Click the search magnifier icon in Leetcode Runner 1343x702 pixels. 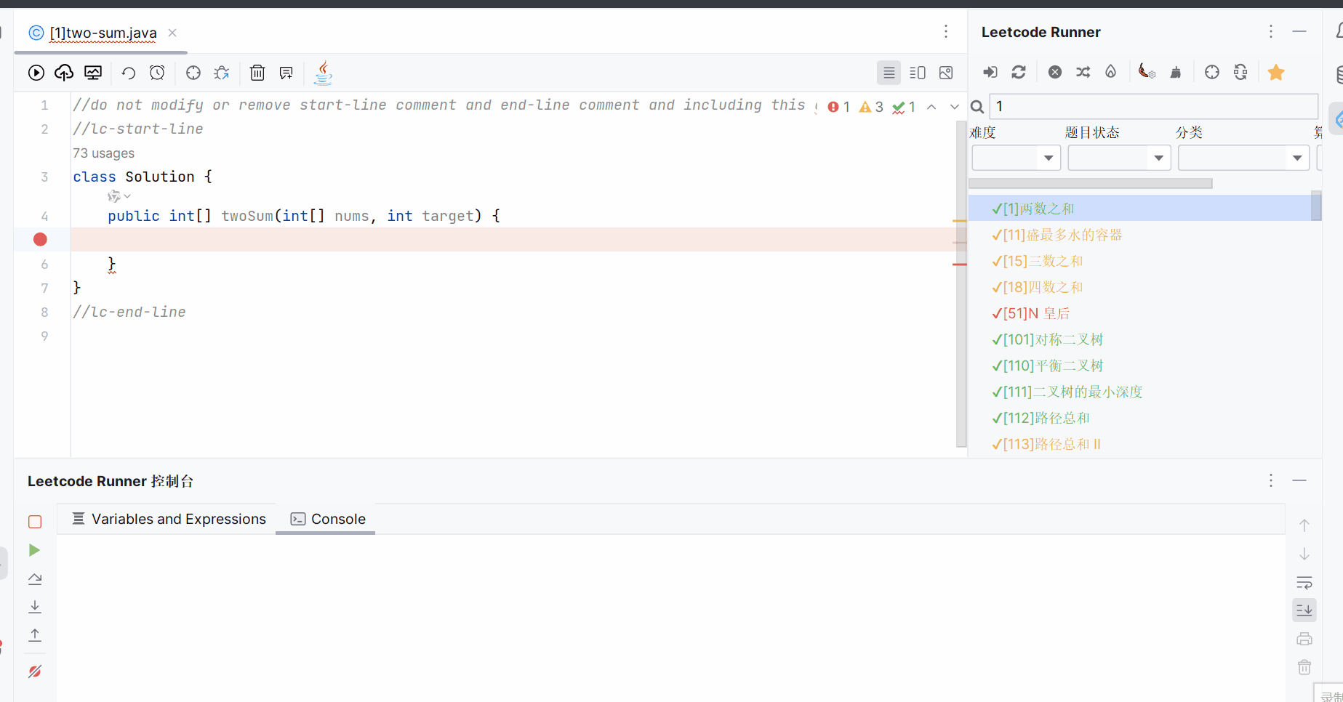tap(978, 107)
